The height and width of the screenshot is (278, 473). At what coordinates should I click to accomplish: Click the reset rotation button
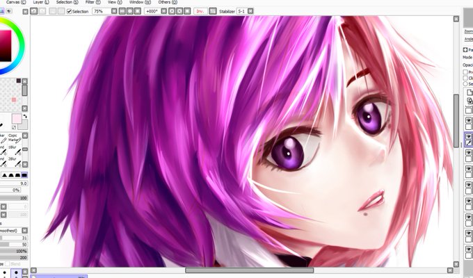187,11
